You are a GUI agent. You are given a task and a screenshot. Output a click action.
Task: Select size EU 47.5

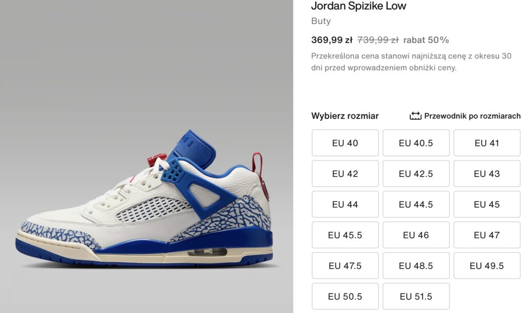tap(345, 266)
